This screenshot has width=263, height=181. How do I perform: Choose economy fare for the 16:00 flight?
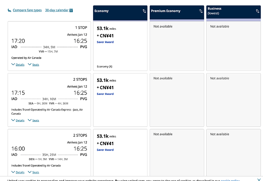click(120, 153)
